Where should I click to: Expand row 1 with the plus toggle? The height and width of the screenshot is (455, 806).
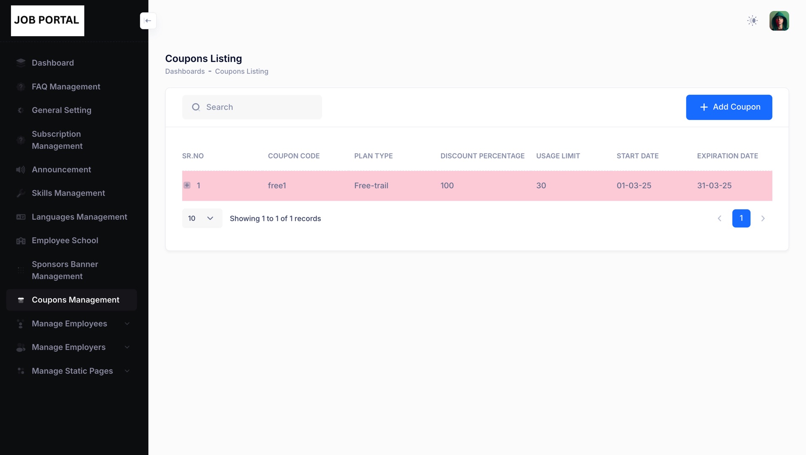[x=187, y=185]
